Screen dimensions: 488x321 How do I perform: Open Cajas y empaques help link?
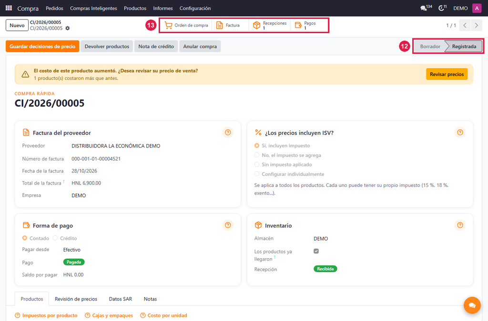pyautogui.click(x=109, y=315)
